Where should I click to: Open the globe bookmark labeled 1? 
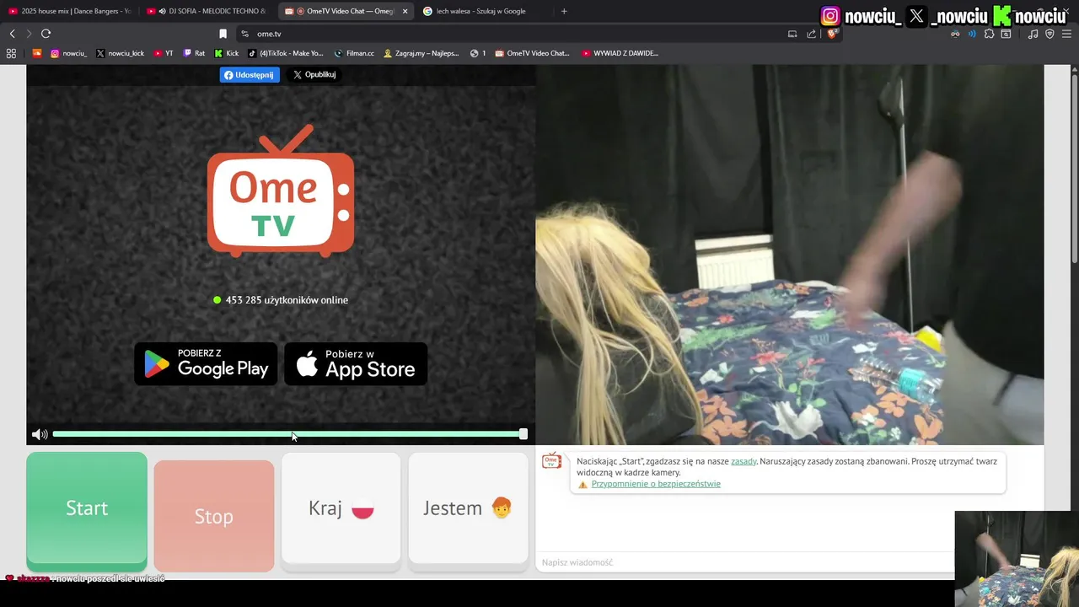(478, 53)
